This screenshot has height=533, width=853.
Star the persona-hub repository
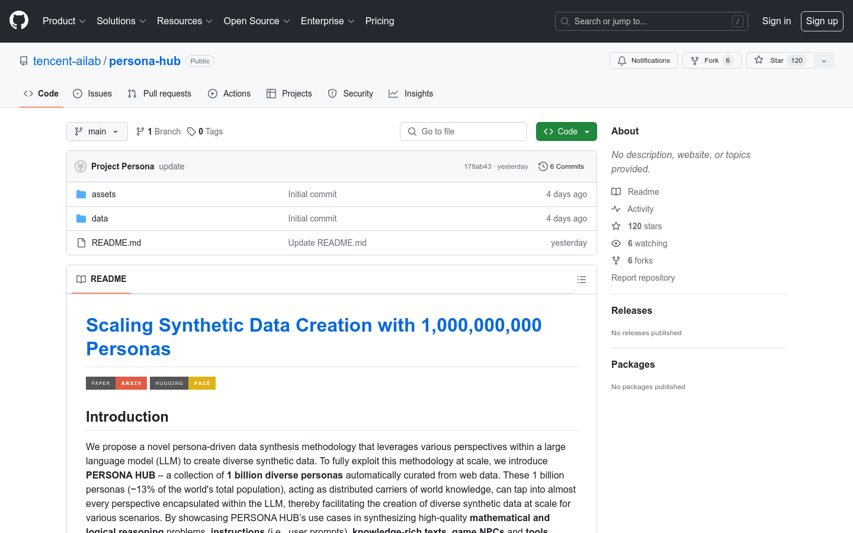click(x=780, y=60)
